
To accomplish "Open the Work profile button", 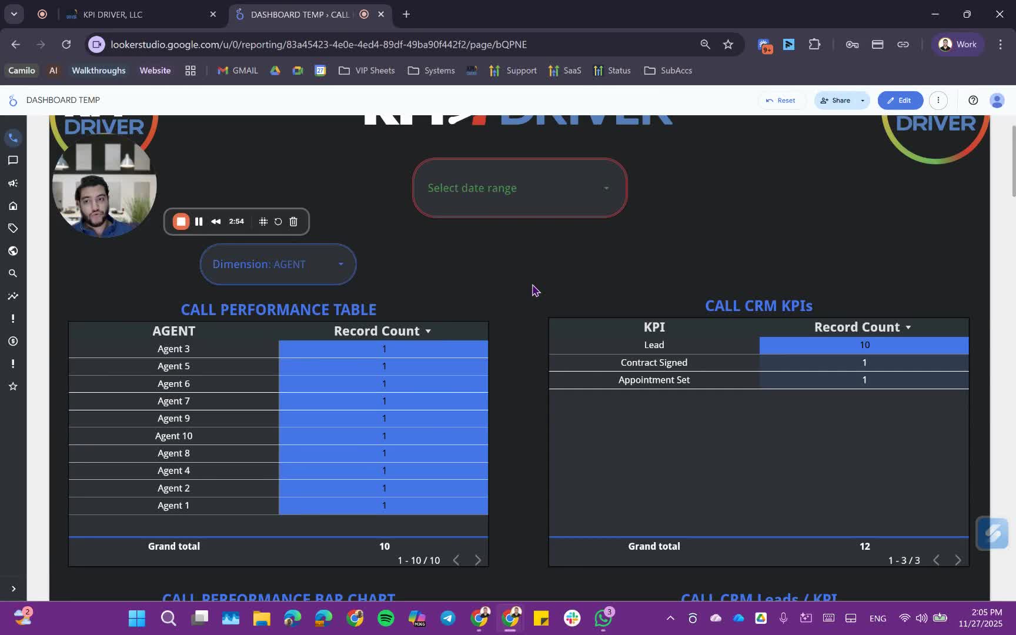I will click(957, 45).
